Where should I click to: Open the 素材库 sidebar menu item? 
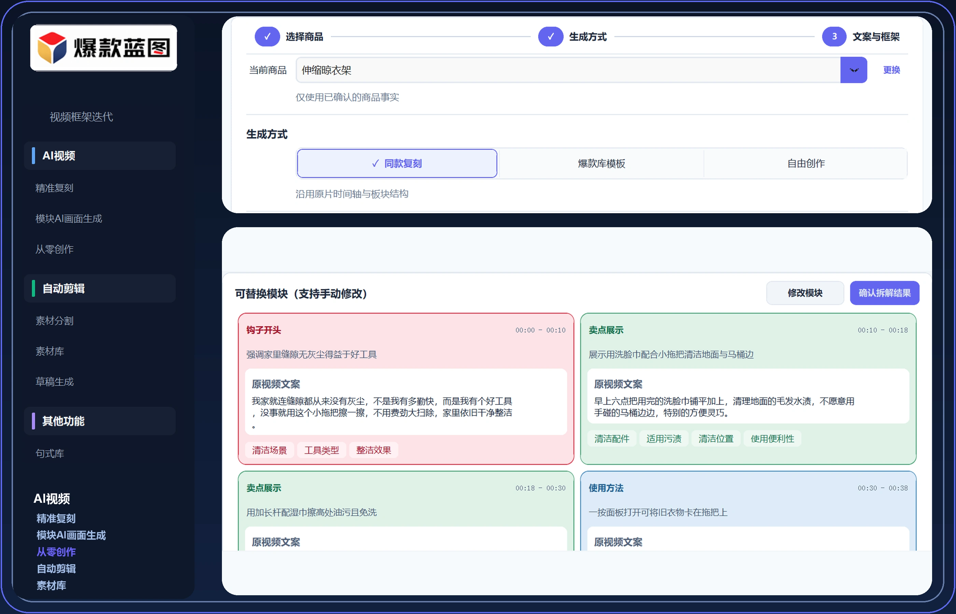(50, 351)
